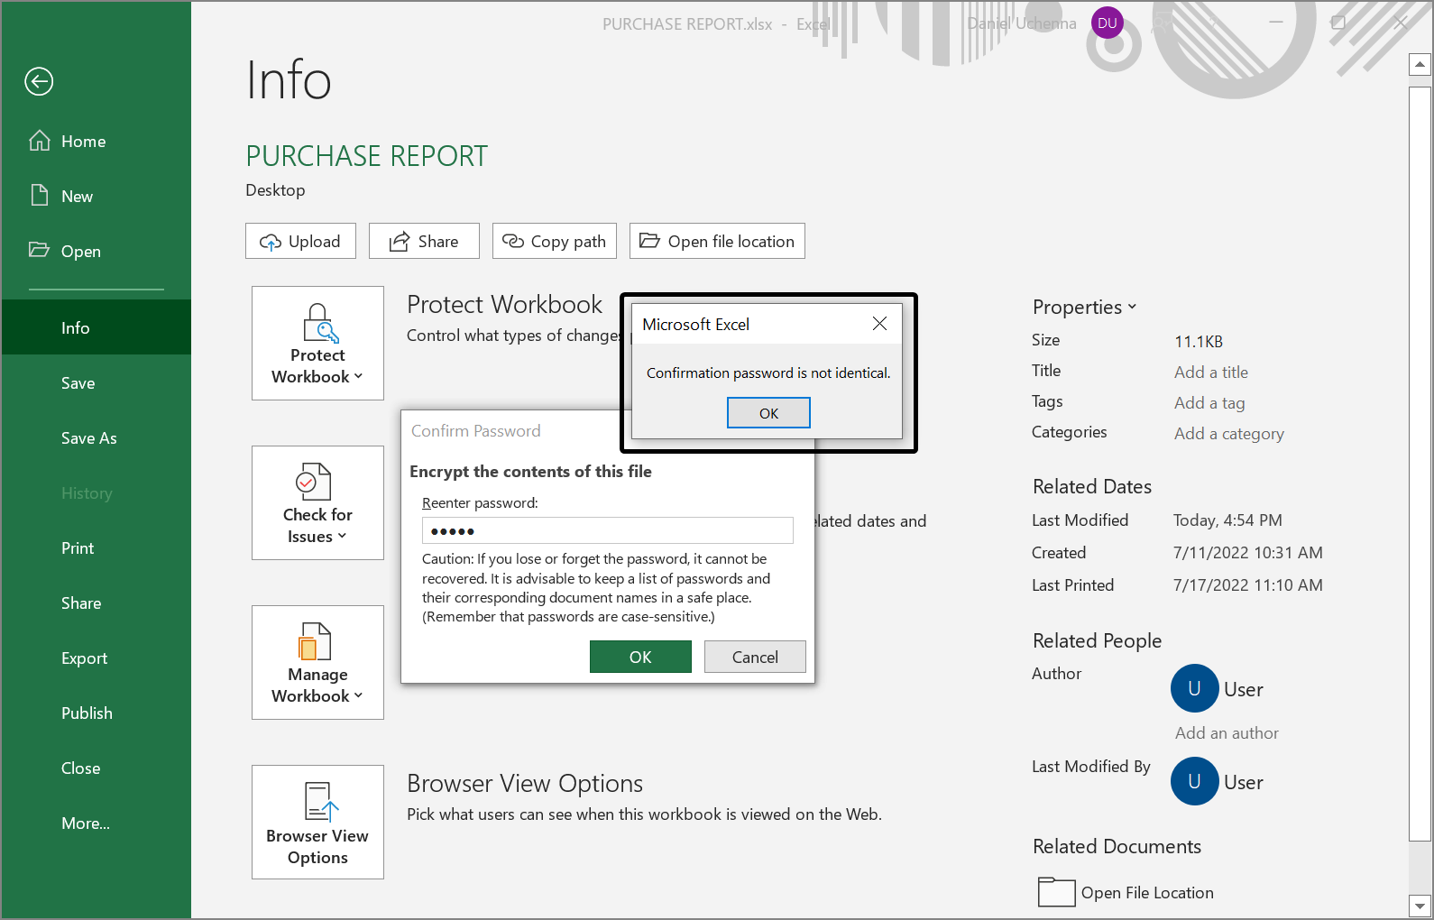The height and width of the screenshot is (920, 1434).
Task: Click Cancel in Confirm Password dialog
Action: [754, 657]
